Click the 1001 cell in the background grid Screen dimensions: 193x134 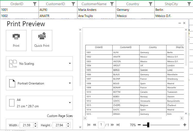pos(19,10)
